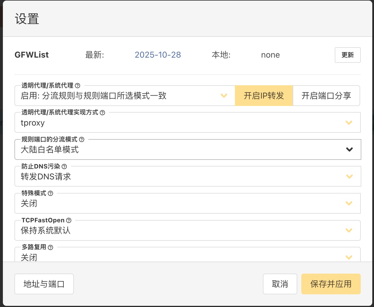Click help icon next to 规则端口的分流模式
Image resolution: width=374 pixels, height=307 pixels.
pyautogui.click(x=82, y=139)
